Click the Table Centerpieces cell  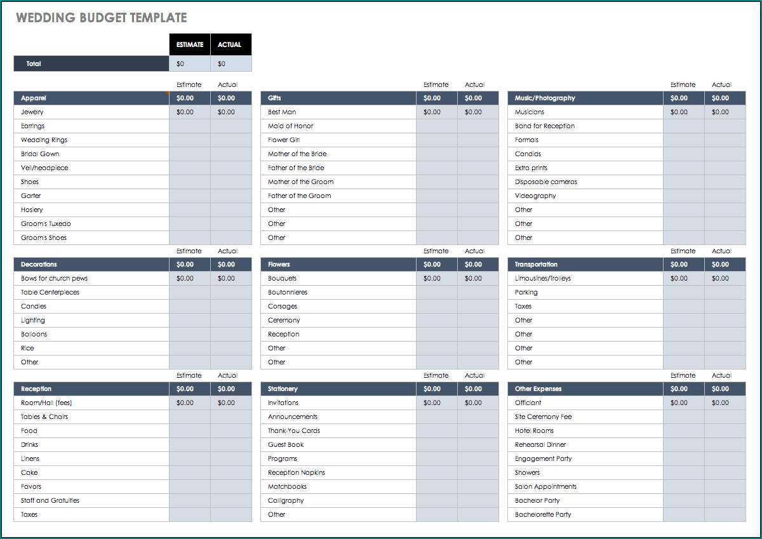(x=91, y=293)
